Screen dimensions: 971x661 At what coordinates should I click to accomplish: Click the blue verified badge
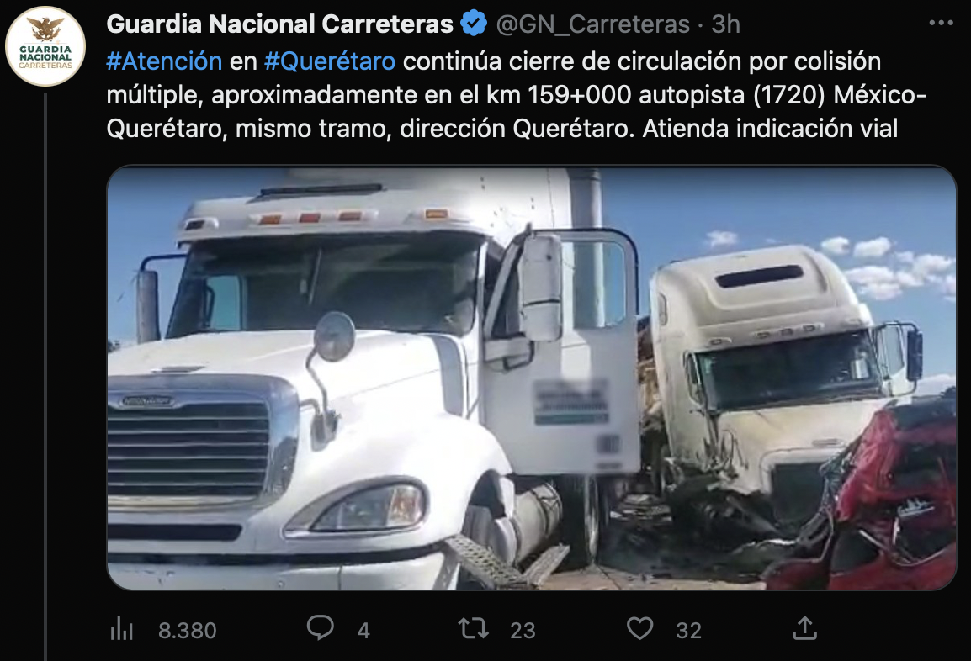(x=474, y=24)
